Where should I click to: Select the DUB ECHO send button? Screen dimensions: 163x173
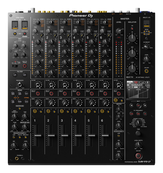point(13,102)
